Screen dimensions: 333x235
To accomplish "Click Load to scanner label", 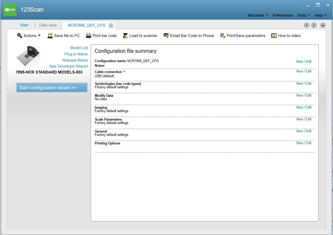I will (x=143, y=36).
